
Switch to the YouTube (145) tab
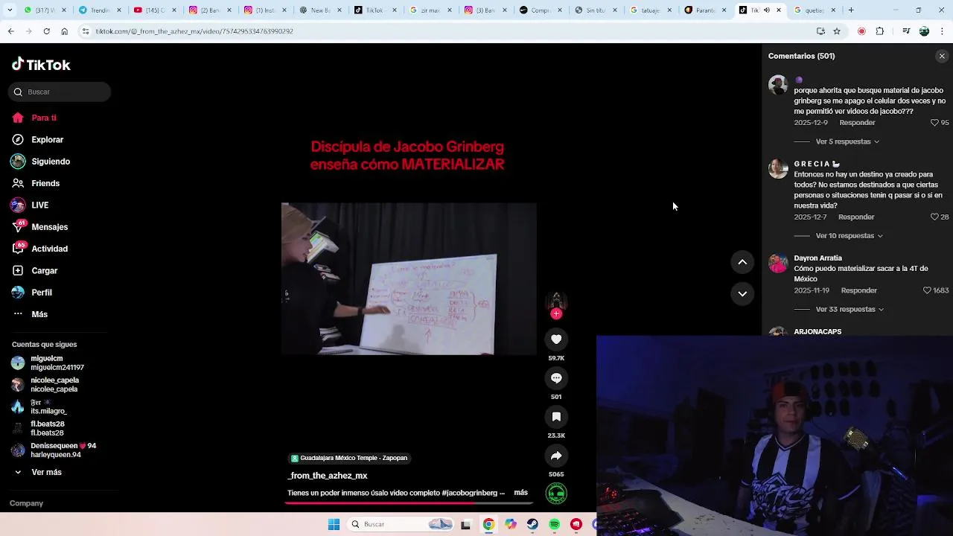[x=154, y=10]
